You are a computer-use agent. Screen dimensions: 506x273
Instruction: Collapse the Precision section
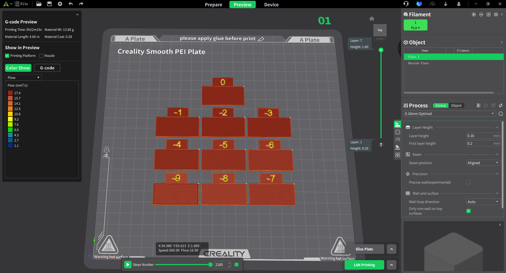[497, 174]
